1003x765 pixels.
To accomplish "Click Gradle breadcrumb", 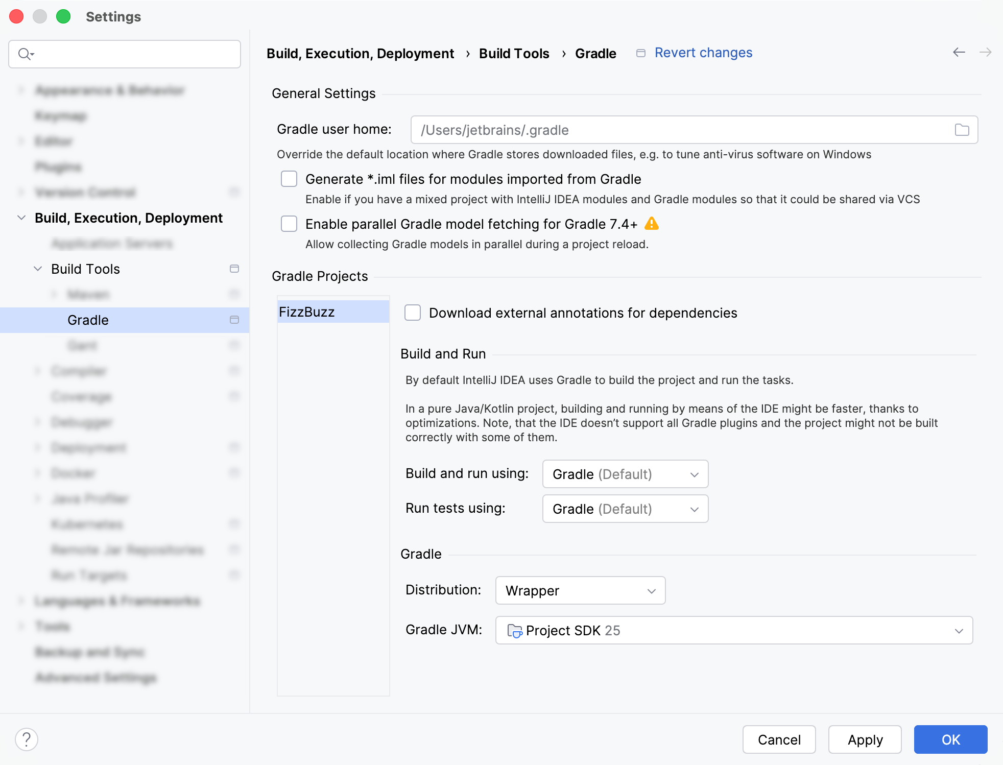I will [x=595, y=54].
